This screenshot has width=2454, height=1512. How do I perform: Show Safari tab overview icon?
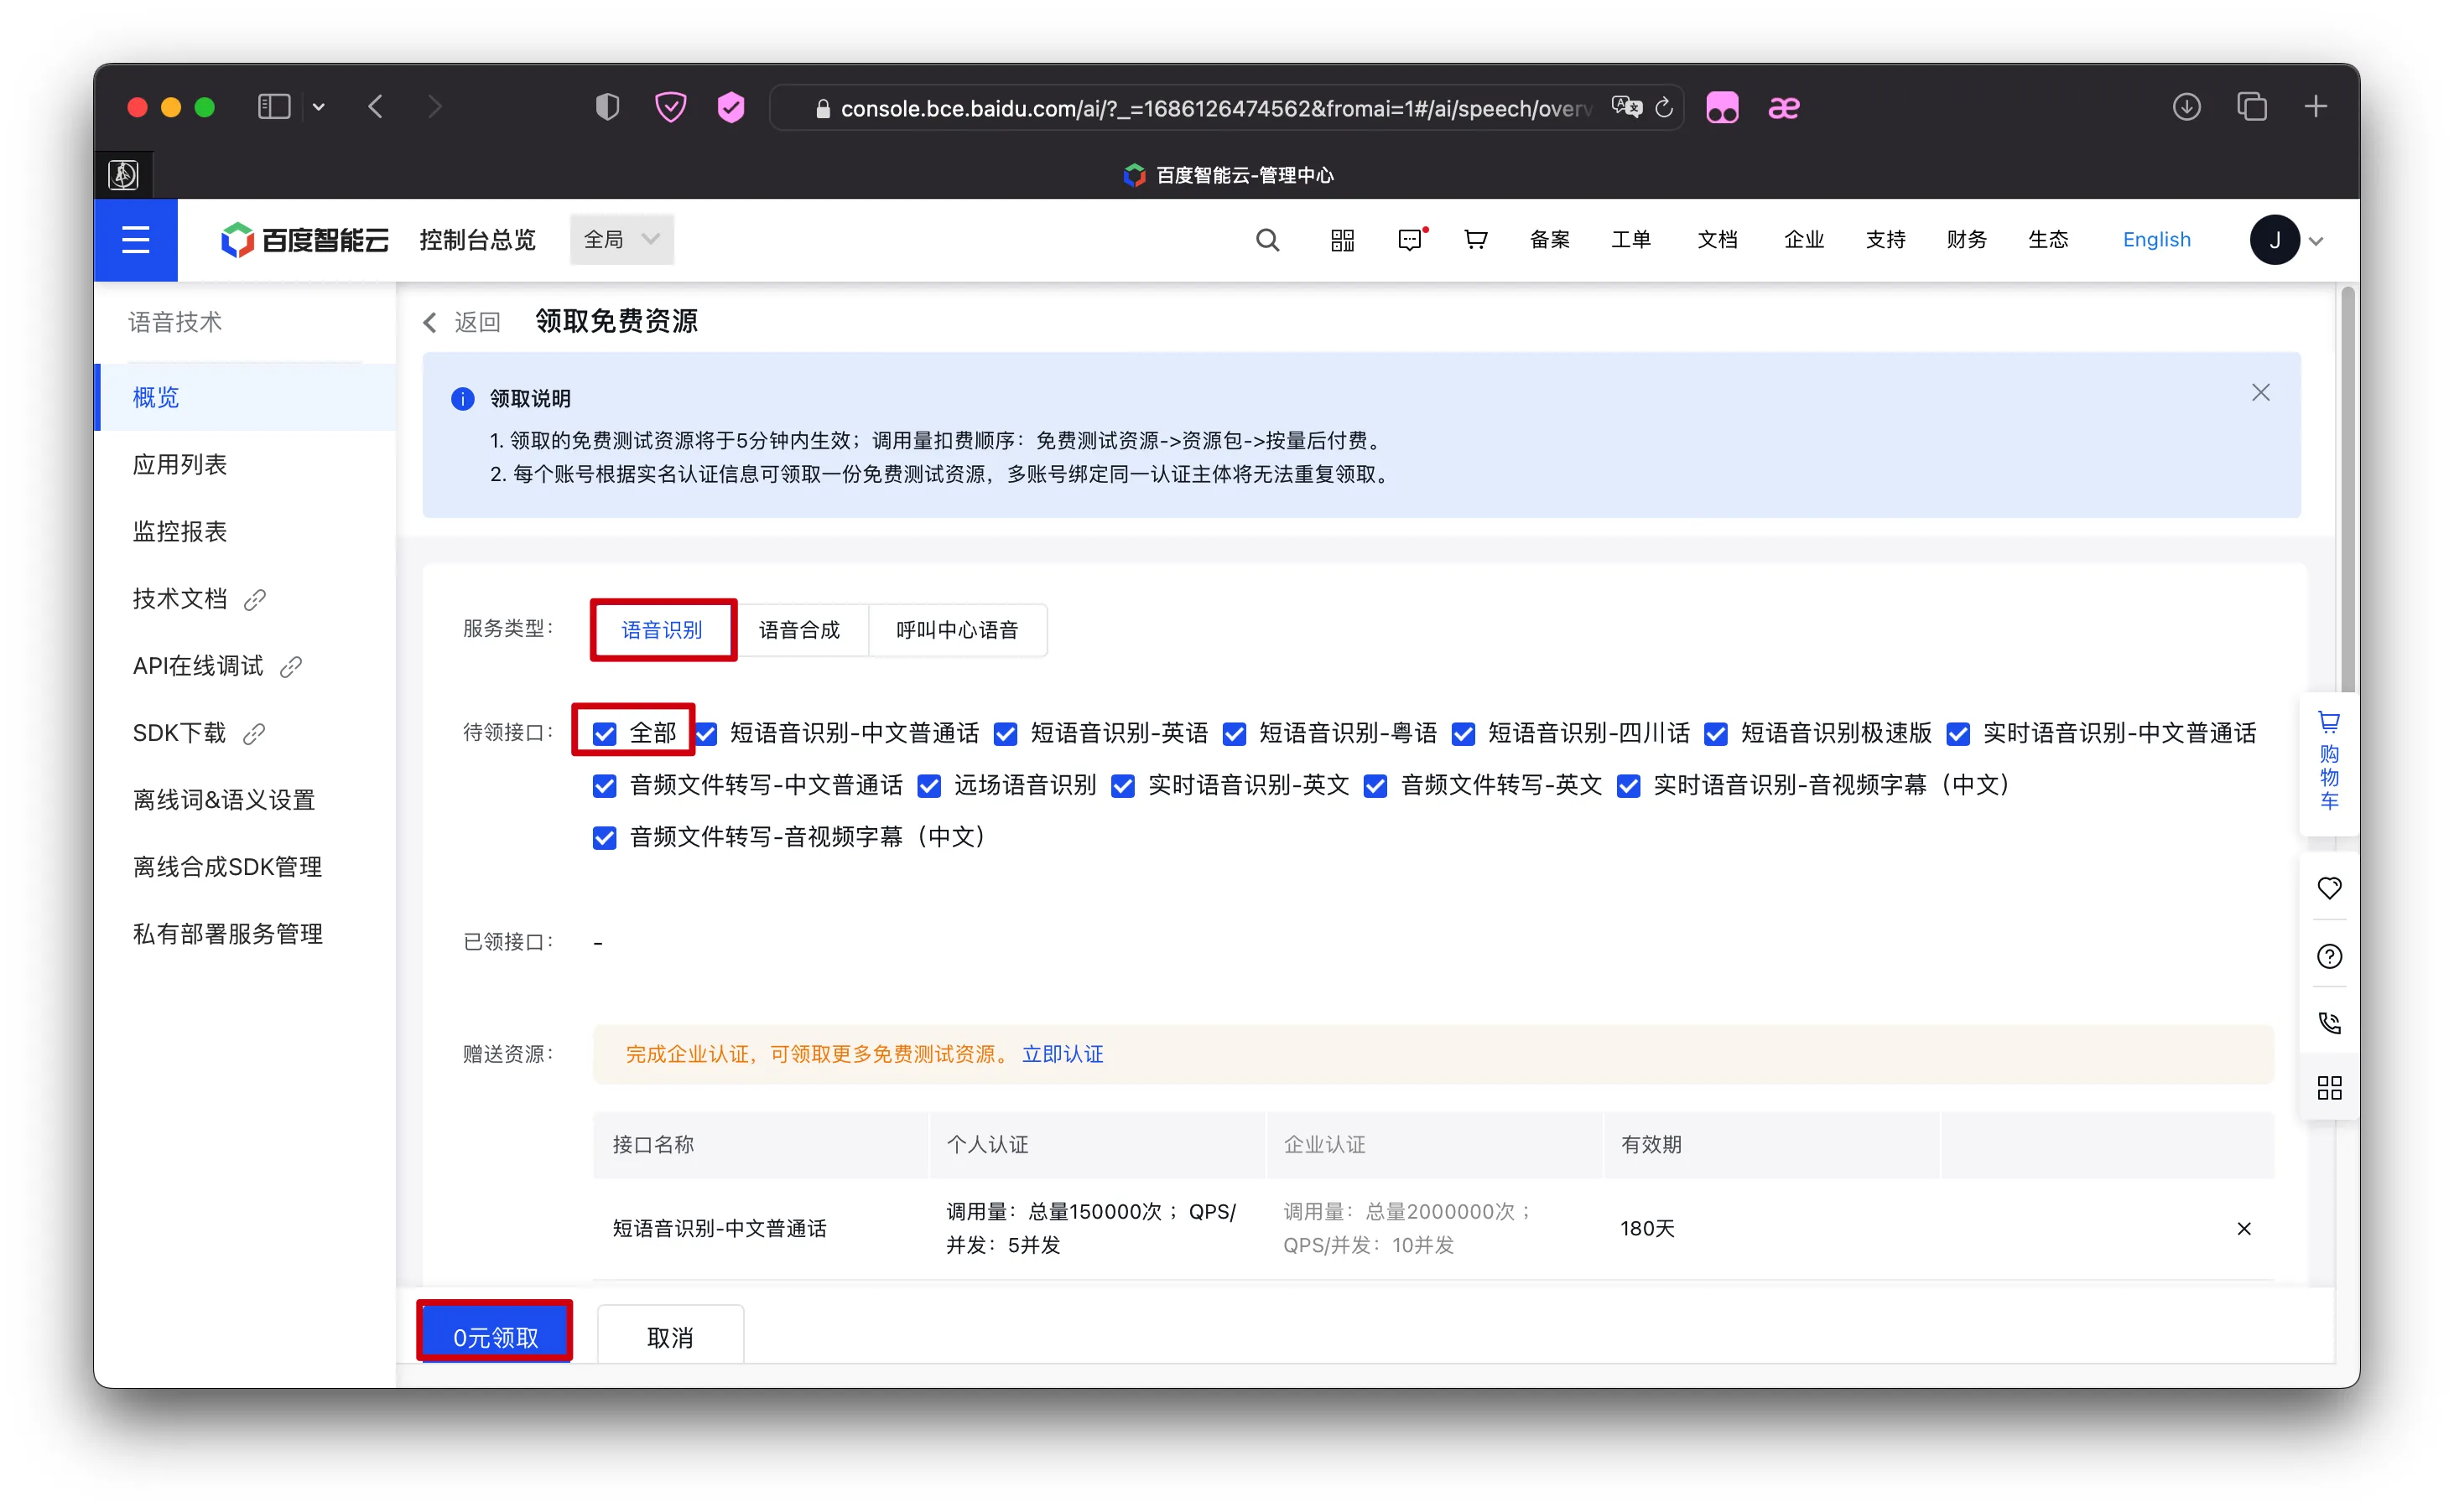(x=2251, y=107)
